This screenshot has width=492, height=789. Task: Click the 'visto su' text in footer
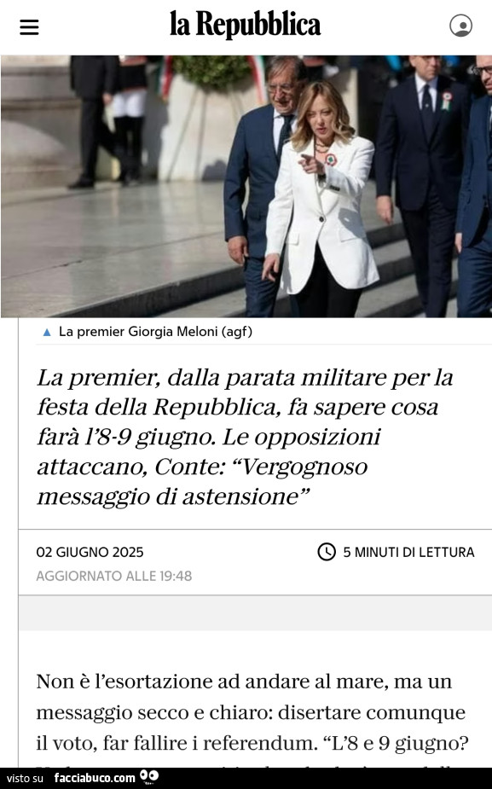25,779
